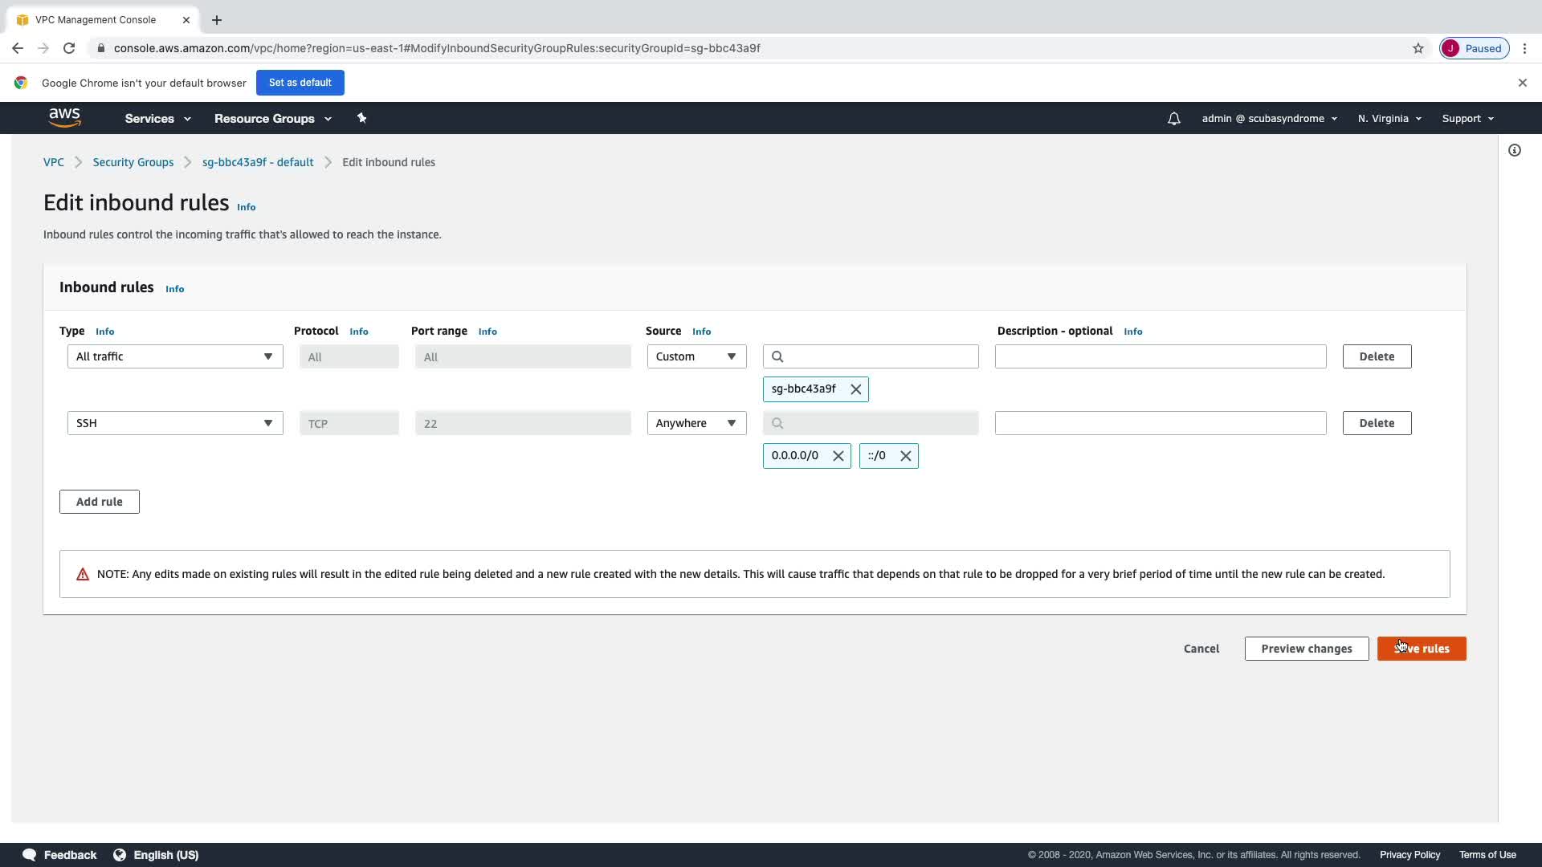Reload the page

[x=69, y=48]
